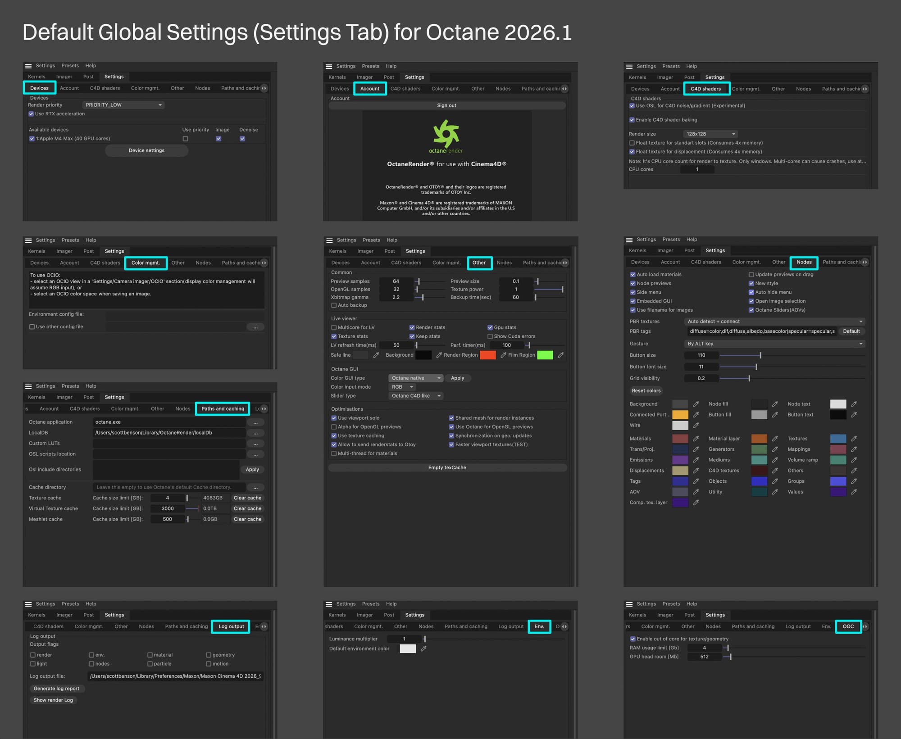This screenshot has width=901, height=739.
Task: Open the Post tab in the Color mgmt. panel
Action: point(89,251)
